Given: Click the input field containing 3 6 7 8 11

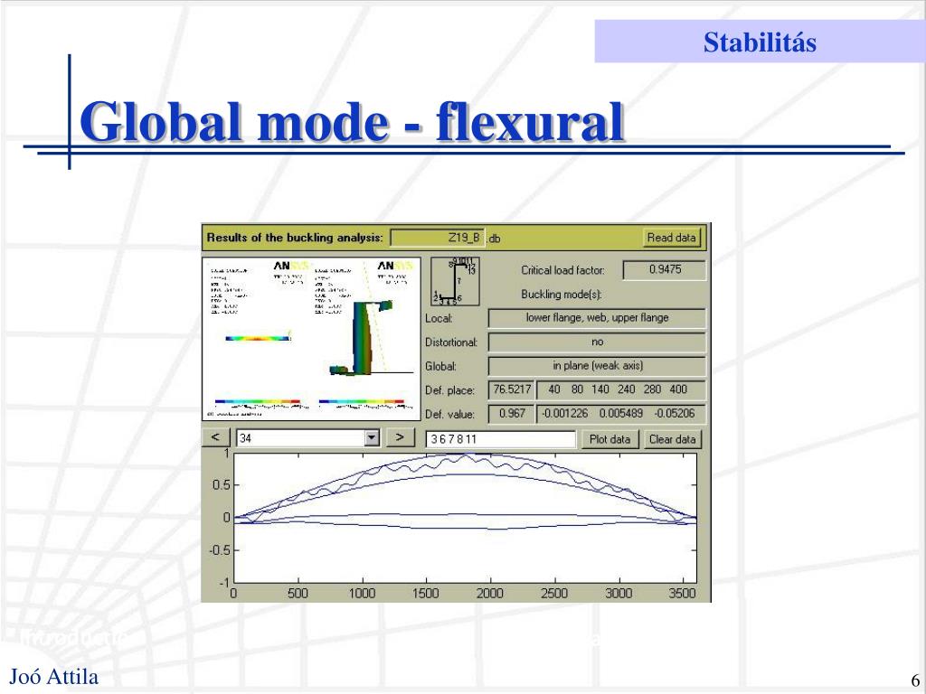Looking at the screenshot, I should 500,439.
